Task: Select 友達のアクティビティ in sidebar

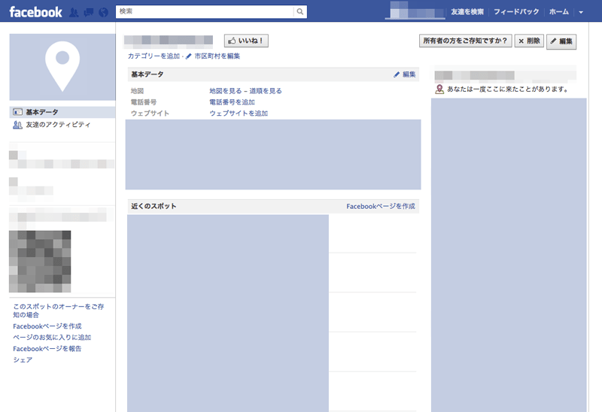Action: point(58,125)
